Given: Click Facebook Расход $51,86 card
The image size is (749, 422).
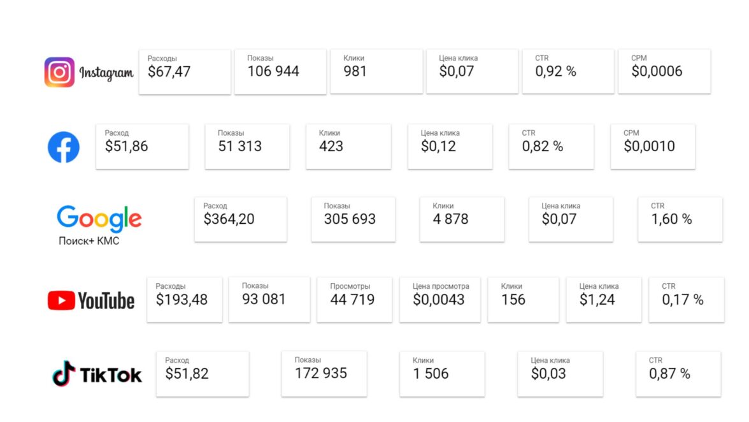Looking at the screenshot, I should click(142, 147).
